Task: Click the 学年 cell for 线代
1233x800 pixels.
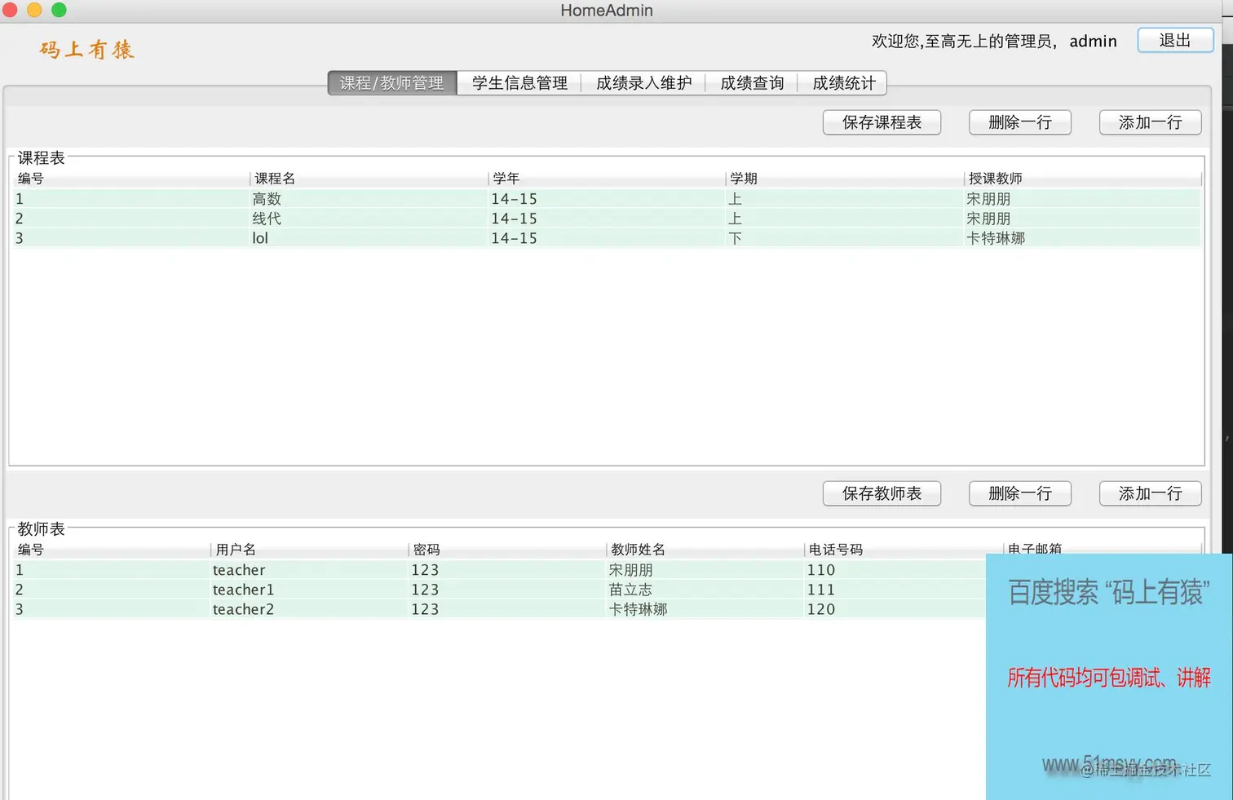Action: point(607,219)
